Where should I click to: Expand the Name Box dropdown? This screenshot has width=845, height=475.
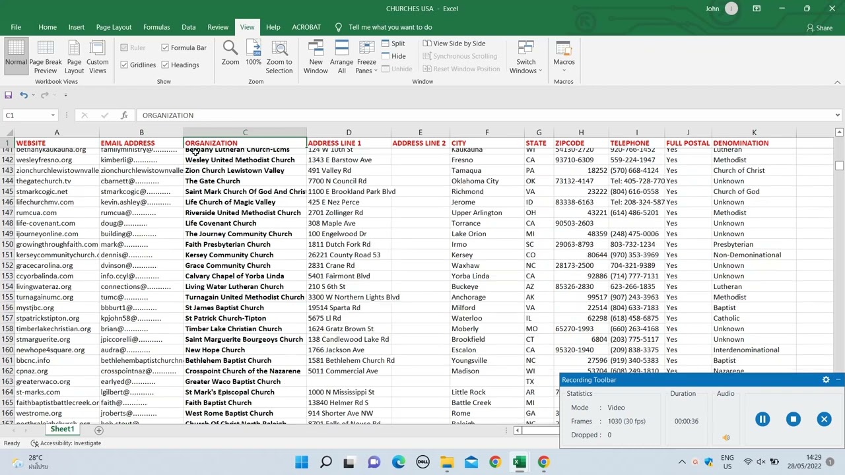click(x=53, y=115)
